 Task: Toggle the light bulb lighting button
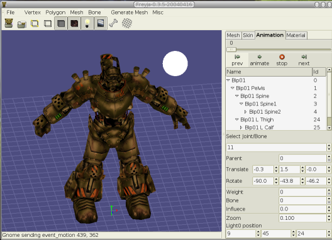click(87, 23)
